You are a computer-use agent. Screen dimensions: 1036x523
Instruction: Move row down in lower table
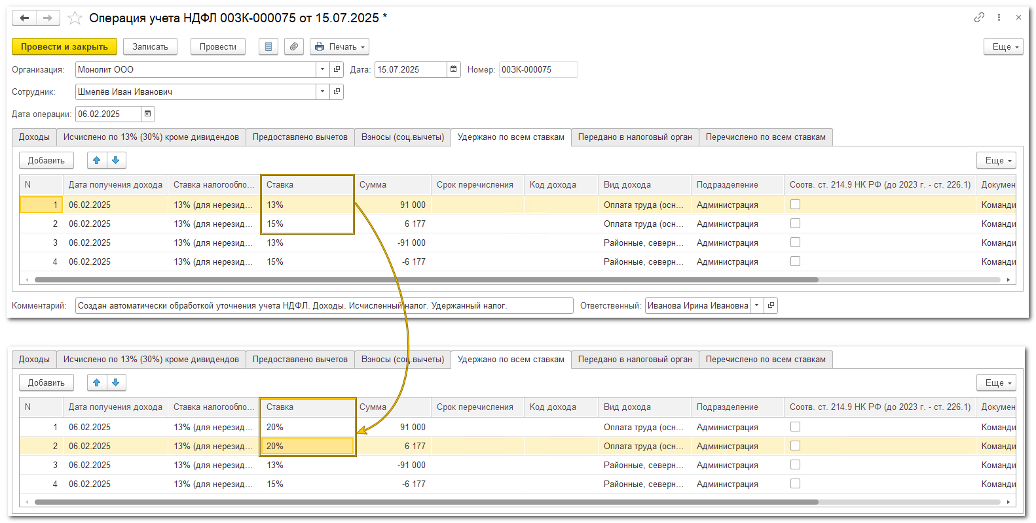point(116,382)
